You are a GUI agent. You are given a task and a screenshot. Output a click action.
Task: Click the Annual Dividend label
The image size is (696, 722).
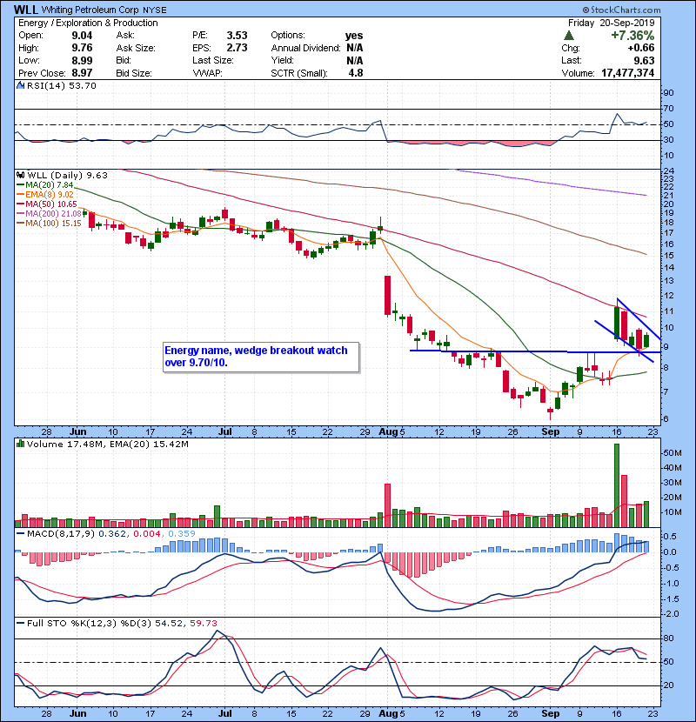pyautogui.click(x=306, y=48)
